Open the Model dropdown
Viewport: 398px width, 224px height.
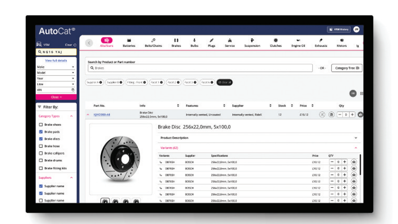[x=56, y=73]
